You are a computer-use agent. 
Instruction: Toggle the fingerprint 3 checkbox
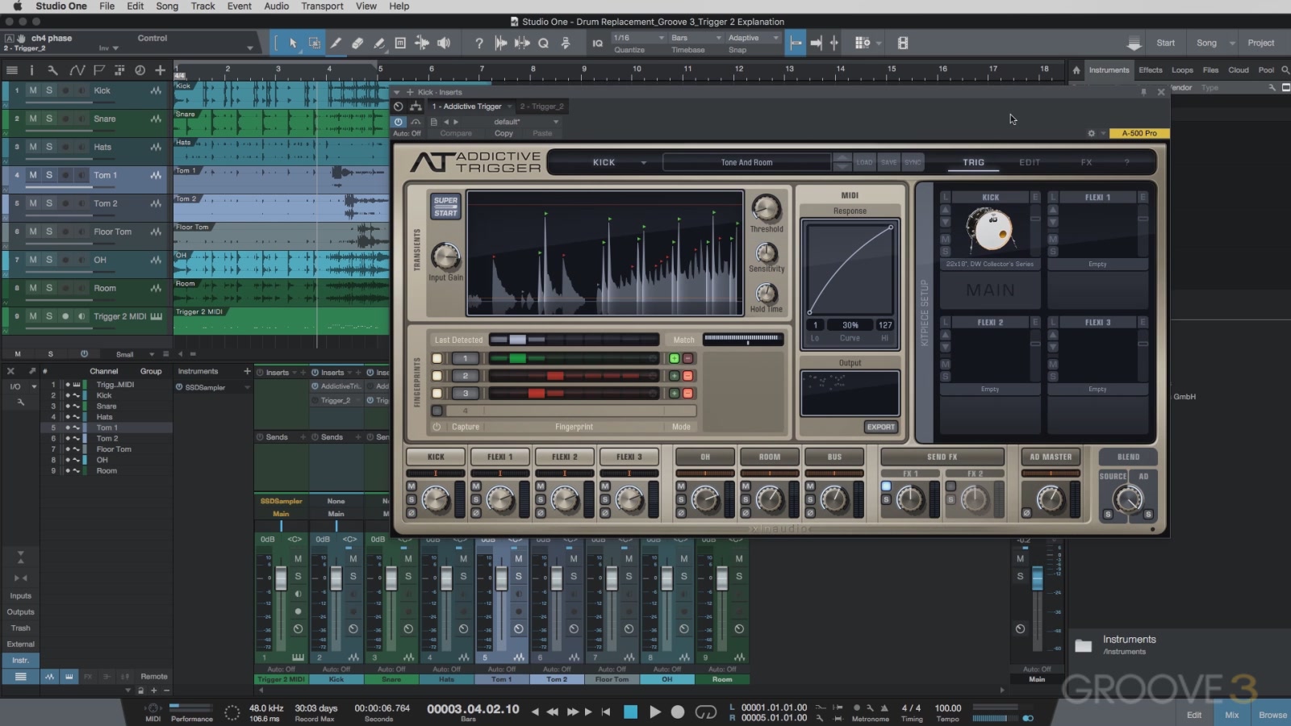click(x=437, y=393)
